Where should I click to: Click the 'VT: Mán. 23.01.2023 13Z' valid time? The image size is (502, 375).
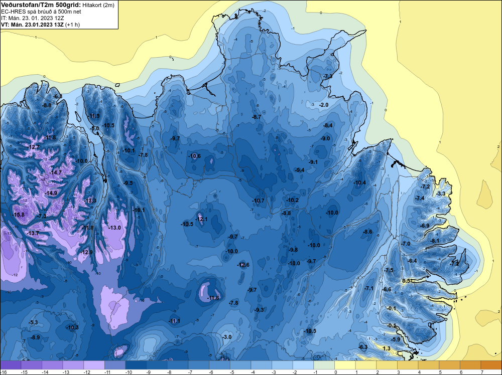tap(32, 25)
